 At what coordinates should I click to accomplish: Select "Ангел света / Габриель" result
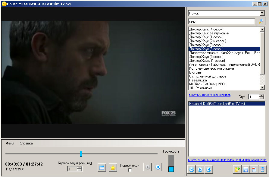click(x=224, y=65)
